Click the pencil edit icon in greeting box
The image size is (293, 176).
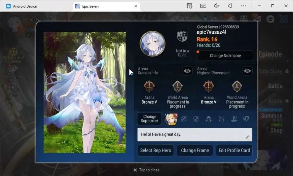click(x=247, y=138)
